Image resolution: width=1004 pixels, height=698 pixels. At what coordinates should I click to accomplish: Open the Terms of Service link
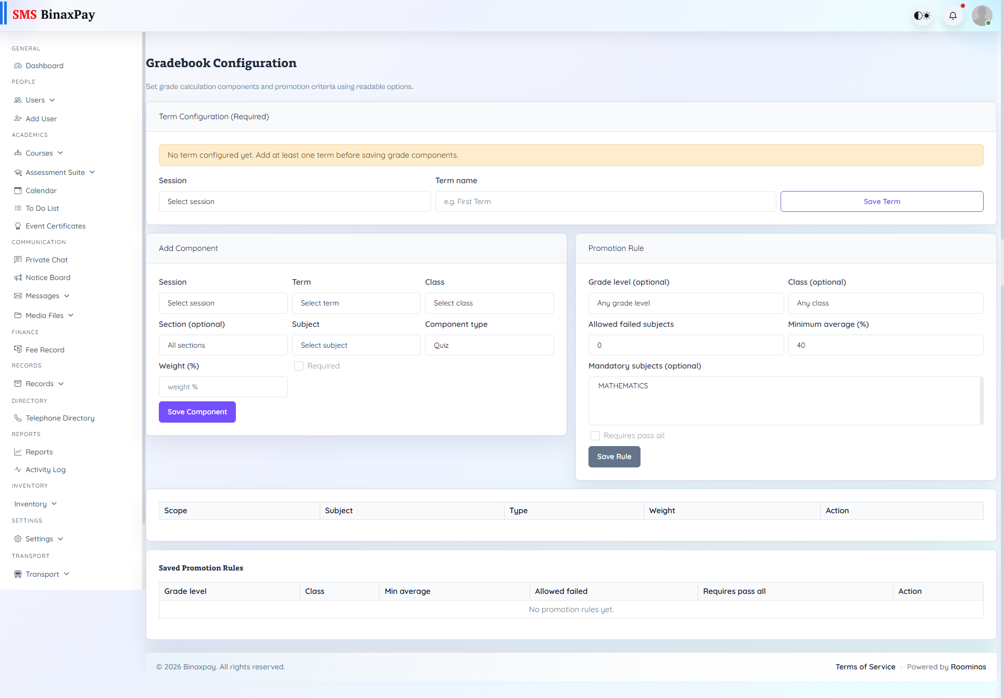[865, 666]
